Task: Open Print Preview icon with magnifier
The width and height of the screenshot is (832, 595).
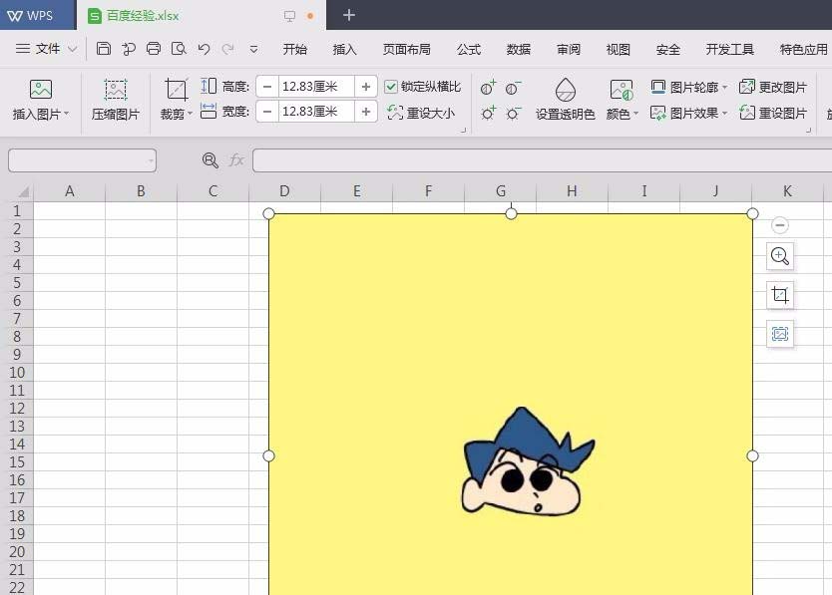Action: point(179,49)
